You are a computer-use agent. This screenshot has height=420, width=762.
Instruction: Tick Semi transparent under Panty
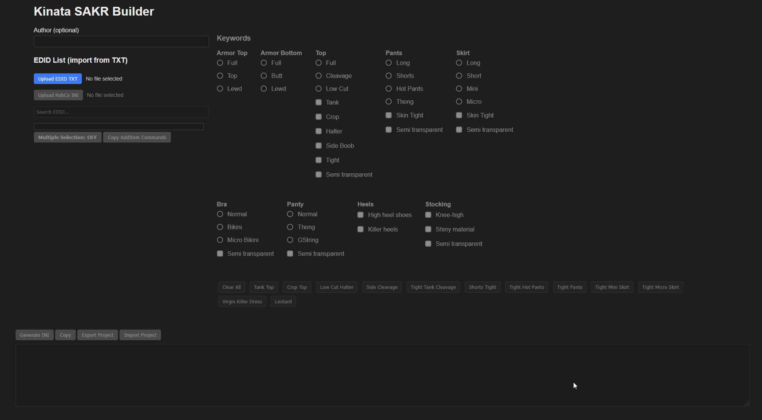[290, 254]
